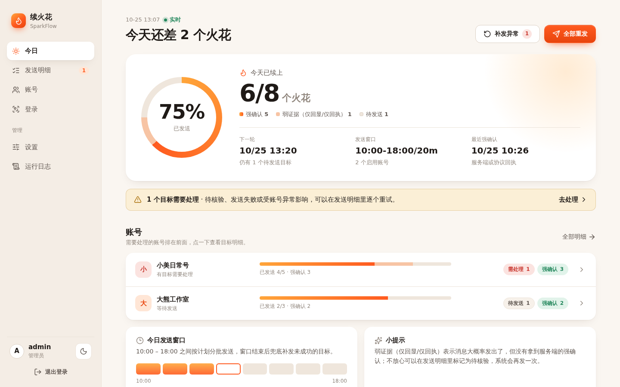Click the 发送明细 badge count 1
Viewport: 620px width, 387px height.
[84, 71]
